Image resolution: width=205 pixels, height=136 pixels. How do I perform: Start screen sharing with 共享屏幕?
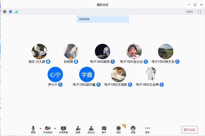[x=63, y=130]
